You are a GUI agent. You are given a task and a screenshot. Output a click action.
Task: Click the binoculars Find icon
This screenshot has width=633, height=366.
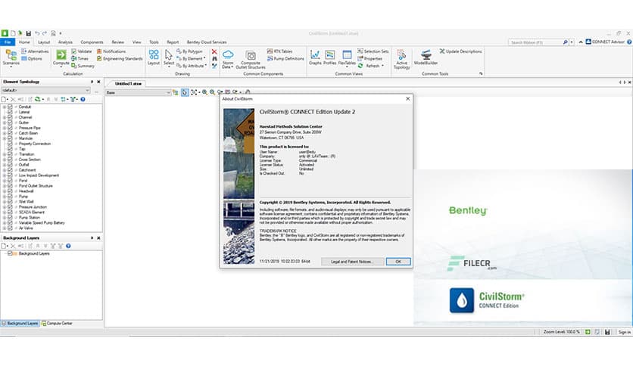(x=214, y=58)
